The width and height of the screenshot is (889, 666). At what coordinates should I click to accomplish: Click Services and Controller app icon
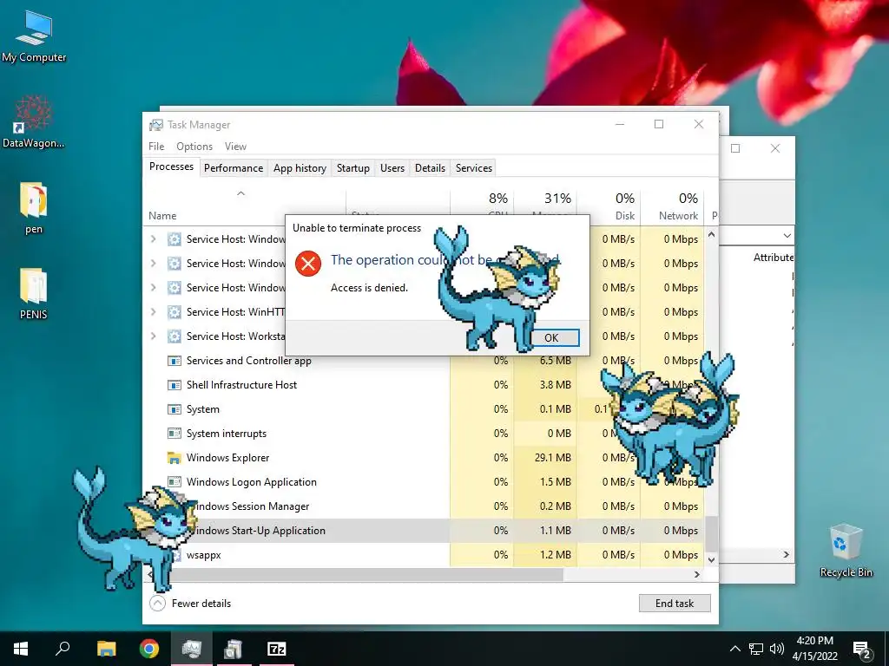click(174, 361)
